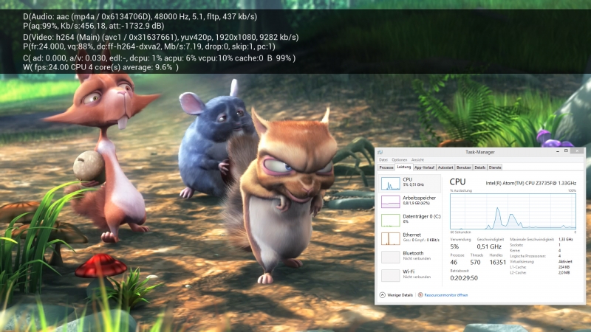Image resolution: width=591 pixels, height=332 pixels.
Task: Maximize the Task-Manager window
Action: point(566,151)
